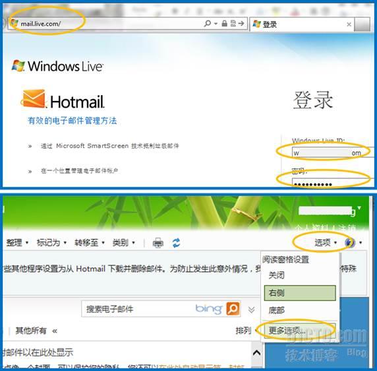Click the 密码 password field
Image resolution: width=377 pixels, height=371 pixels.
click(x=333, y=183)
